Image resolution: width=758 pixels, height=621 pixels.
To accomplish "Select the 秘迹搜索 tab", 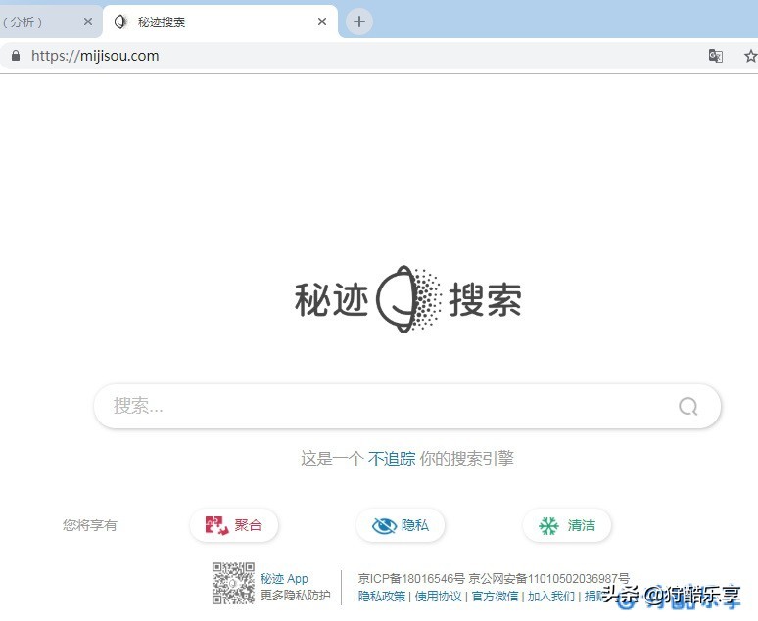I will click(220, 22).
